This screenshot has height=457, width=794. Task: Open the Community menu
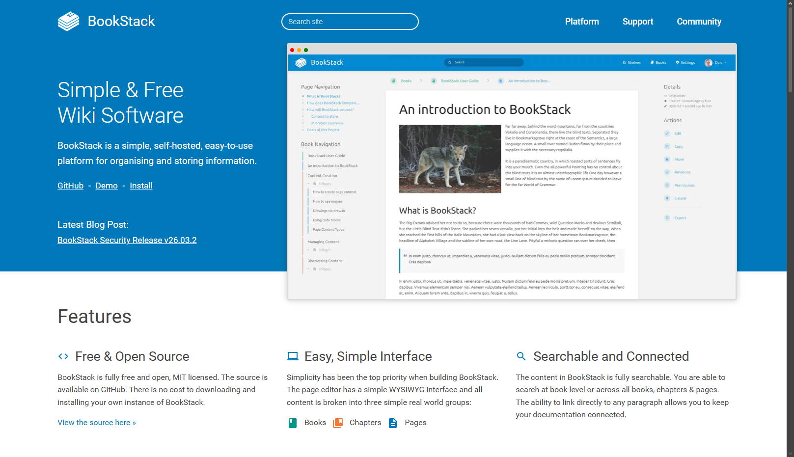point(699,22)
